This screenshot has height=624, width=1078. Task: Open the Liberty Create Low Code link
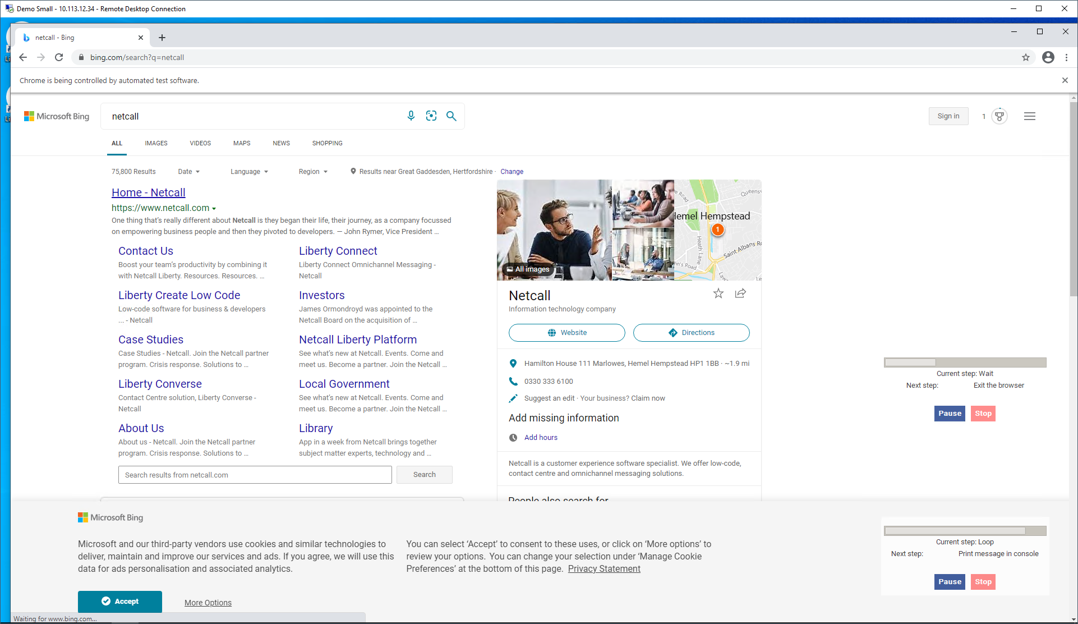tap(179, 295)
